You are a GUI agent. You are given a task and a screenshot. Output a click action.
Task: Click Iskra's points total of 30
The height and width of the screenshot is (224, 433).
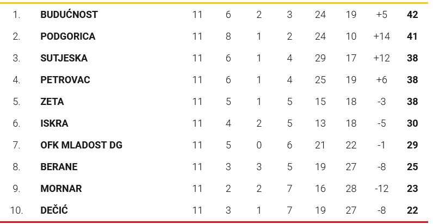412,123
